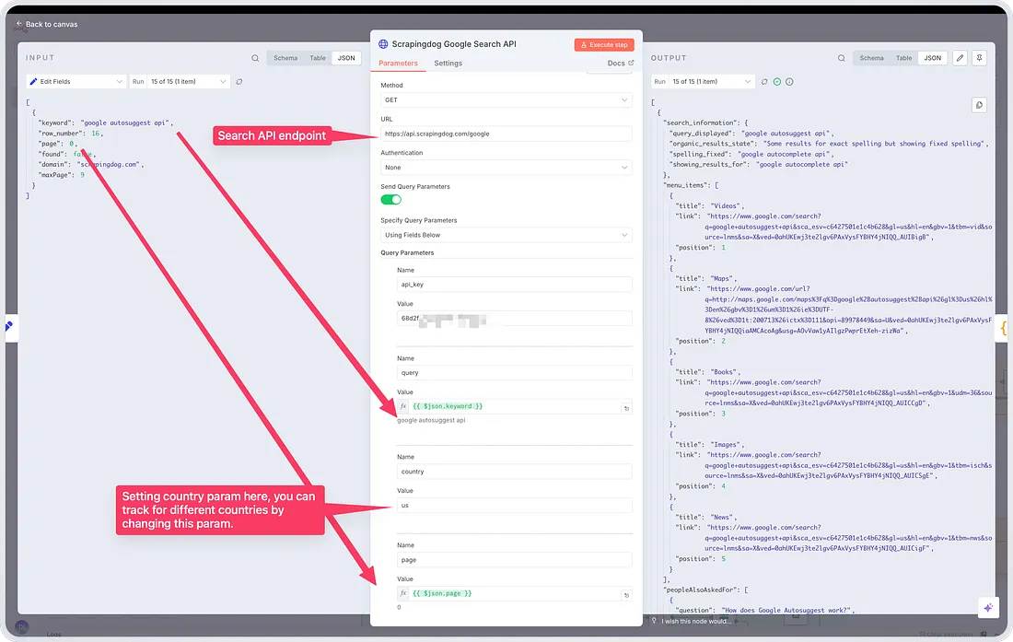Click the search icon in the INPUT panel
Viewport: 1013px width, 642px height.
(x=255, y=58)
